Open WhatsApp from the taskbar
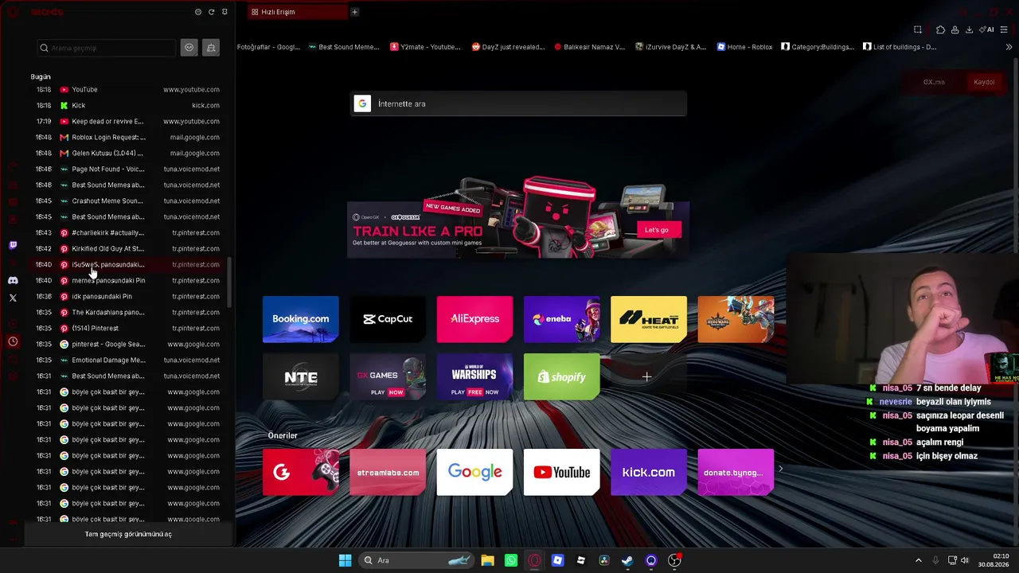The image size is (1019, 573). pyautogui.click(x=511, y=560)
